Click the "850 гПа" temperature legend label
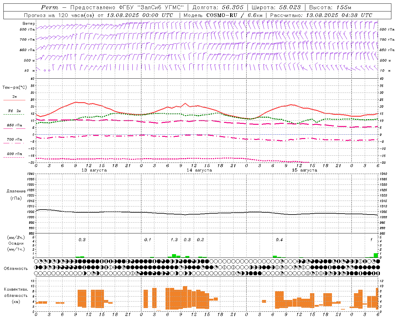396x317 pixels. [15, 125]
